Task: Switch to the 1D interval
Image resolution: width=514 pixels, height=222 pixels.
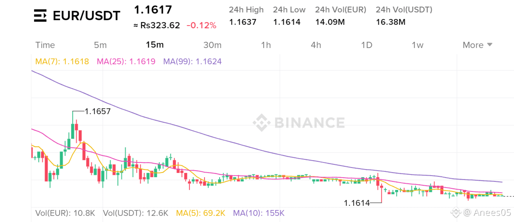Action: click(x=366, y=45)
